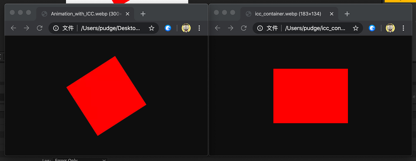
Task: Open new tab in icc_container window
Action: click(x=347, y=14)
